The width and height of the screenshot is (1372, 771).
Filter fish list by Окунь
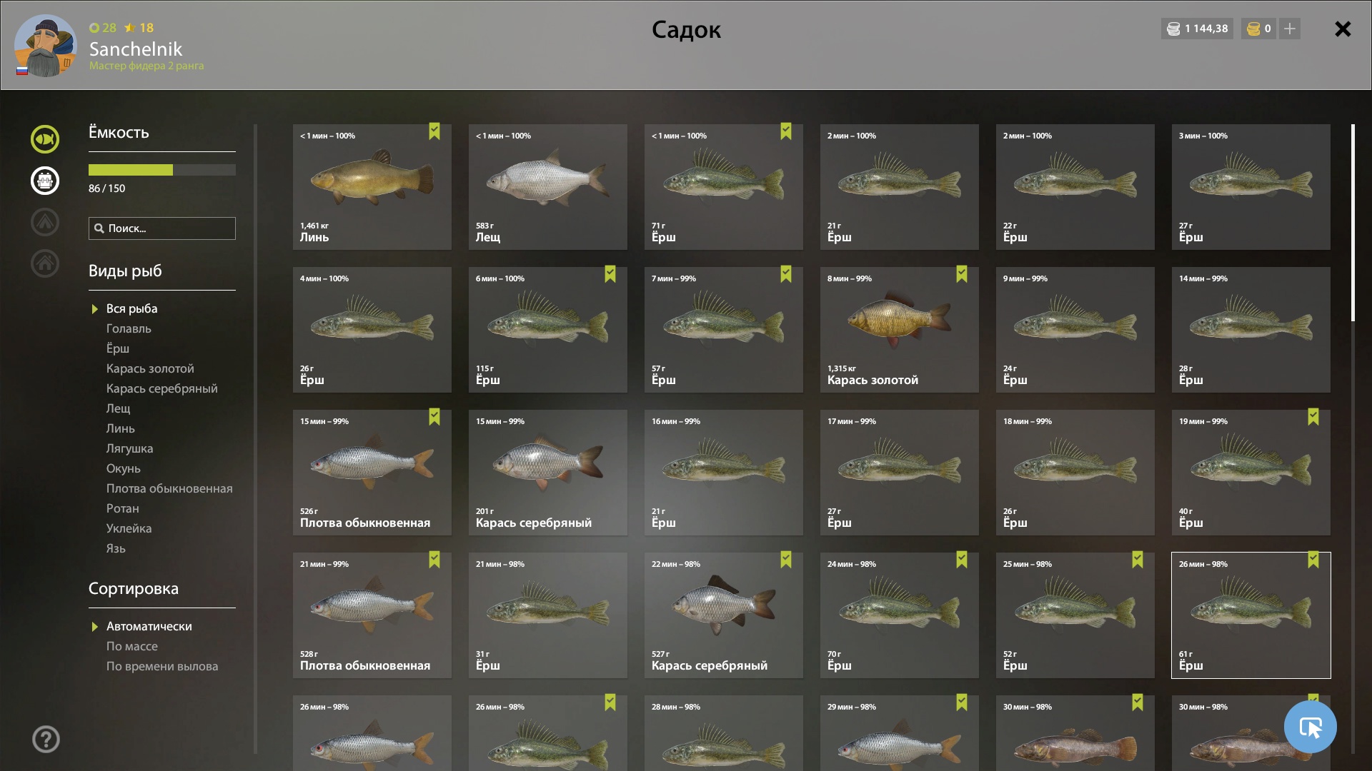pos(123,468)
